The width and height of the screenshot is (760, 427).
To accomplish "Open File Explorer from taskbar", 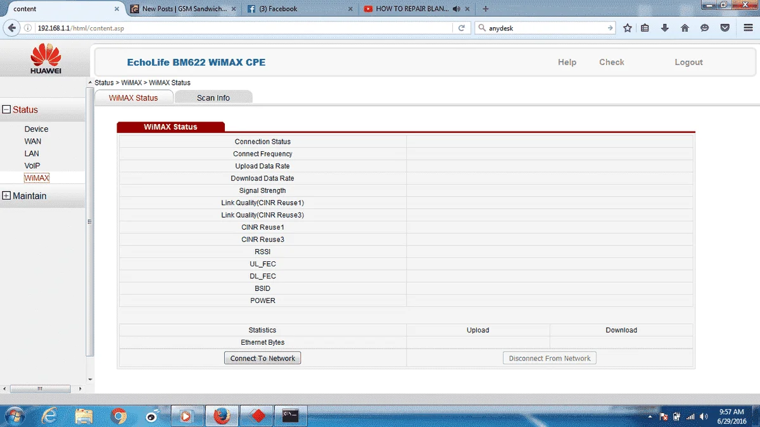I will [84, 416].
